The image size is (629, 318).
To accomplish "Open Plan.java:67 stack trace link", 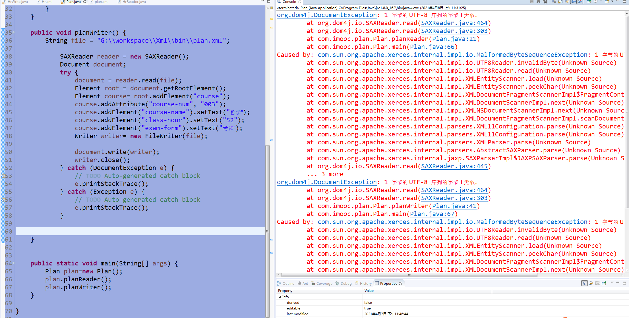I will tap(432, 214).
